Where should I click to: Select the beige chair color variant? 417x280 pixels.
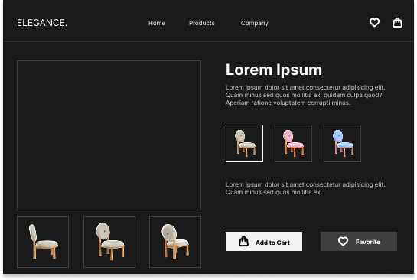[244, 143]
